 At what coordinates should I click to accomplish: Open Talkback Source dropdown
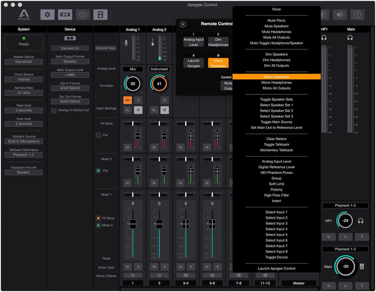pyautogui.click(x=24, y=141)
